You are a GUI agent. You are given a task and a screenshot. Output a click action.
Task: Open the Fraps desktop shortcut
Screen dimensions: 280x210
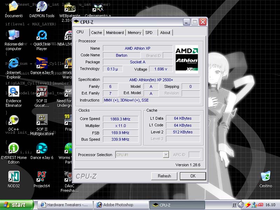coord(68,119)
